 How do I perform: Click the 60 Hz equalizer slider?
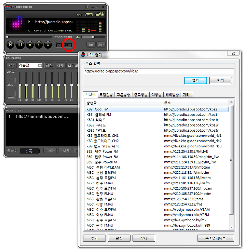[20, 85]
